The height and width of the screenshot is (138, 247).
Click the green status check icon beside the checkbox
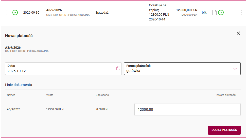click(15, 13)
